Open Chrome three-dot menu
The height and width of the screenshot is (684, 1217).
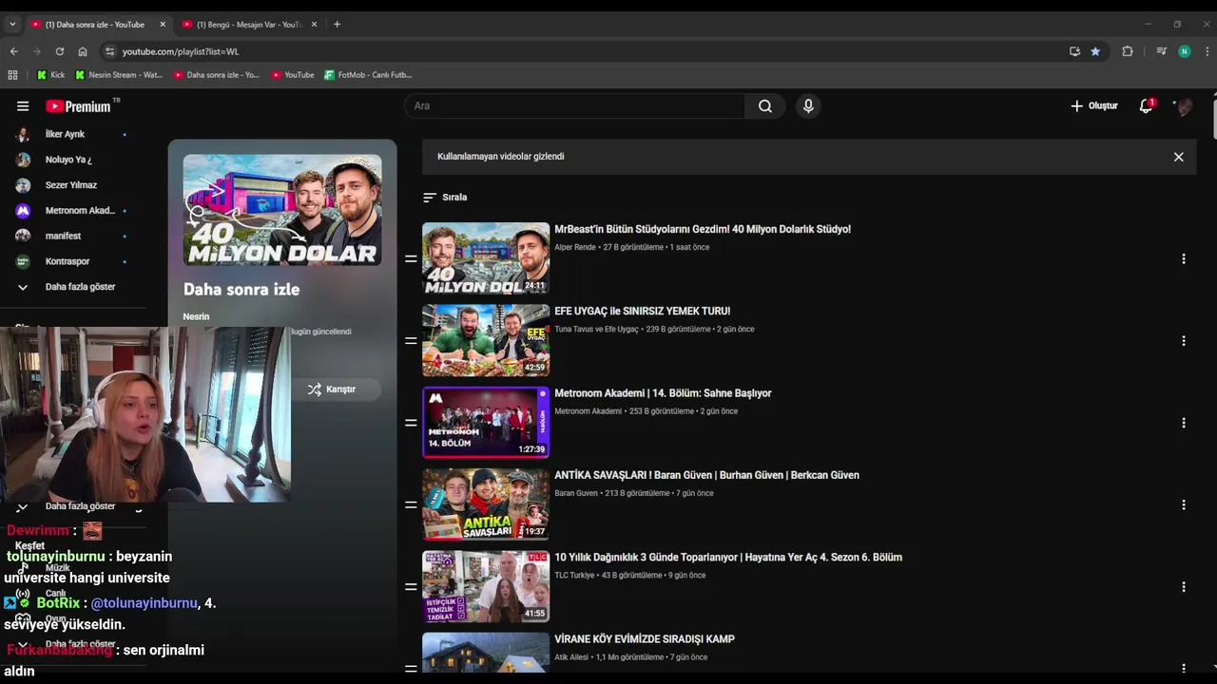pos(1207,51)
